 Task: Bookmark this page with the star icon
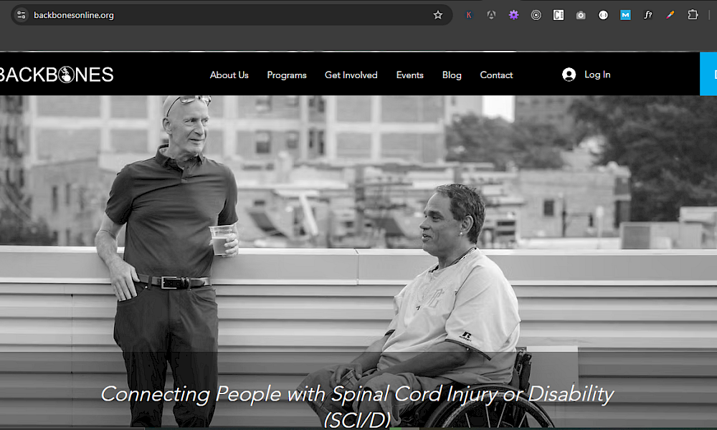438,15
